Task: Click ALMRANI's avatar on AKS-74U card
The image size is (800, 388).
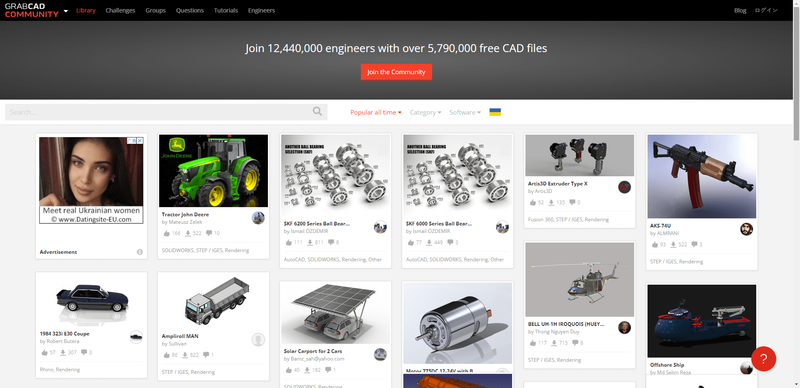Action: pyautogui.click(x=747, y=229)
